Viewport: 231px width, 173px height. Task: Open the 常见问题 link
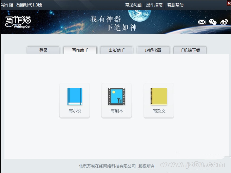[x=133, y=5]
